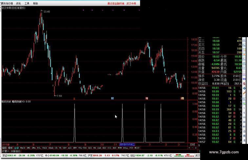This screenshot has width=248, height=160.
Task: Click the 2015/11/10 date label
Action: point(127,145)
